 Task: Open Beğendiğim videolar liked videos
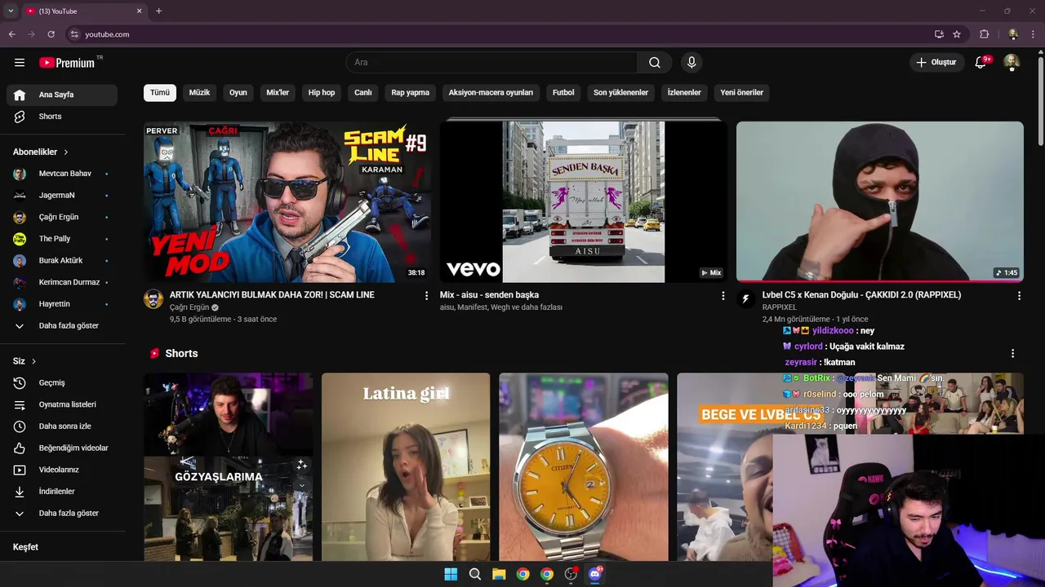pos(62,448)
